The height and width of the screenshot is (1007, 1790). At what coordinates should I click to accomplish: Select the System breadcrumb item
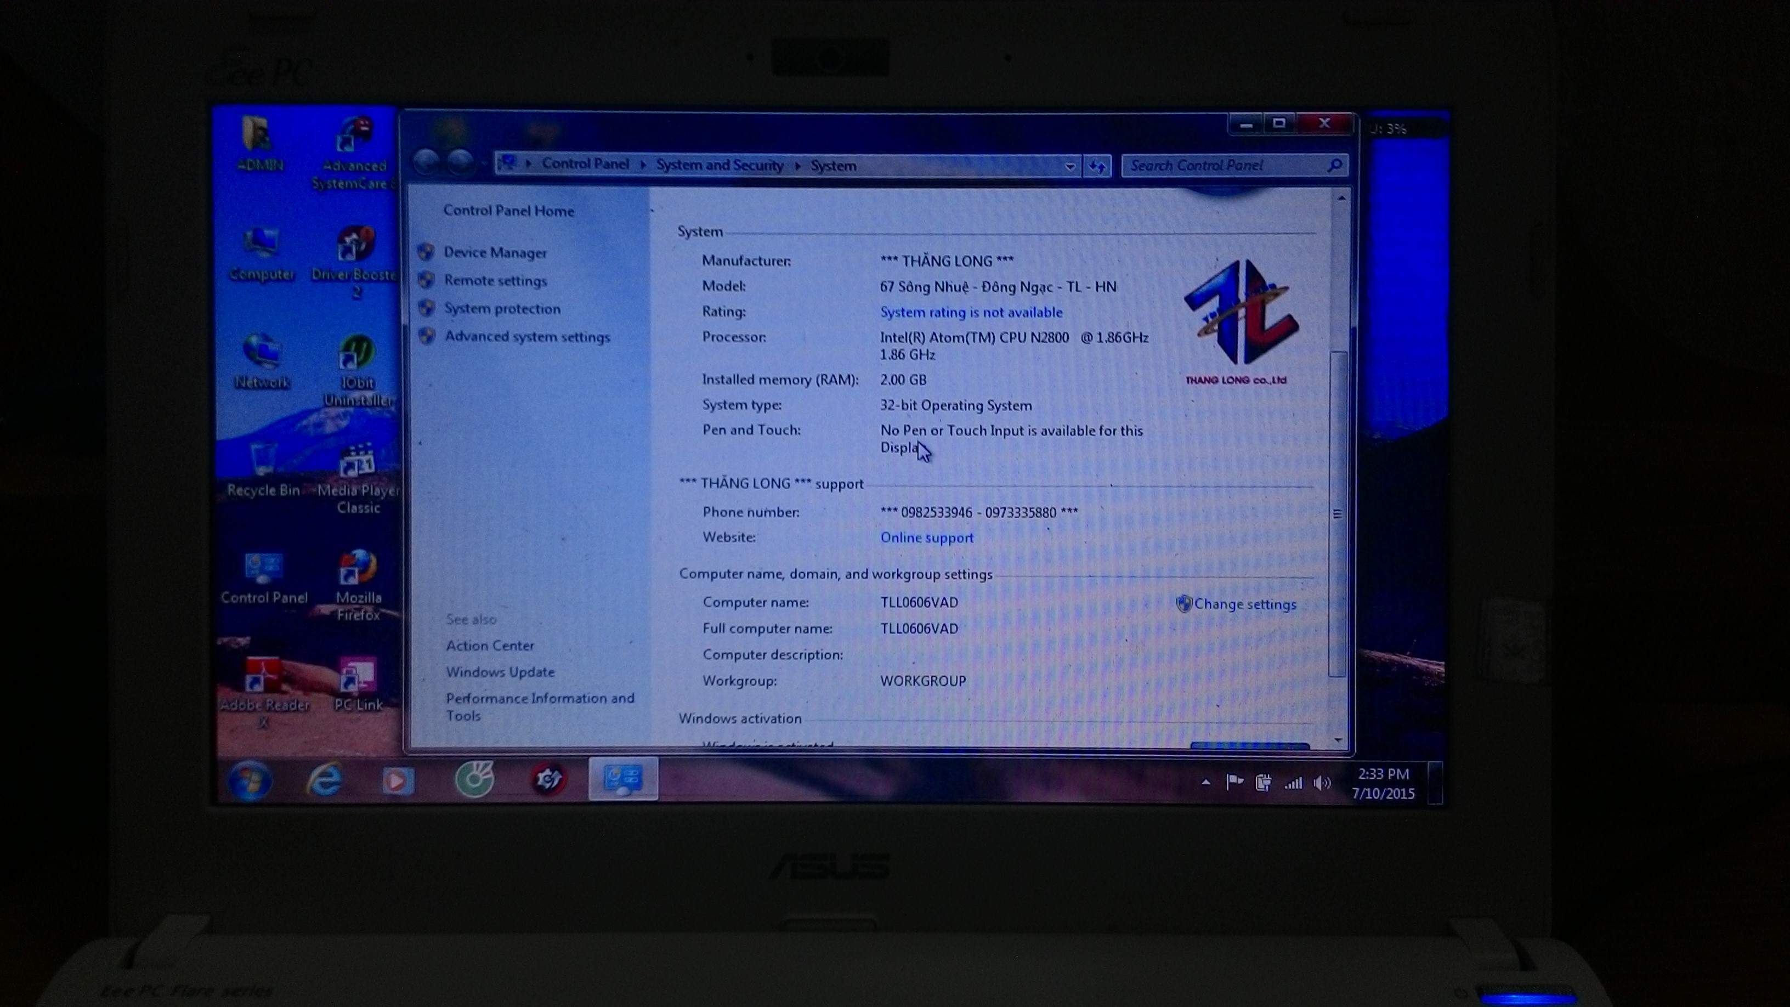(833, 166)
